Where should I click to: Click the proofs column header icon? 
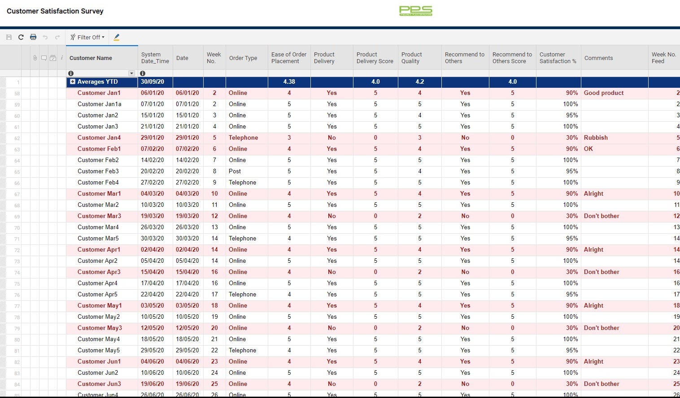pyautogui.click(x=53, y=58)
